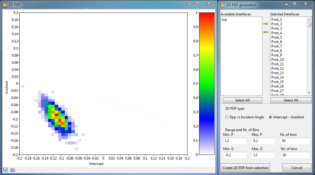Click the Cancel button
Viewport: 315px width, 175px height.
pos(297,168)
